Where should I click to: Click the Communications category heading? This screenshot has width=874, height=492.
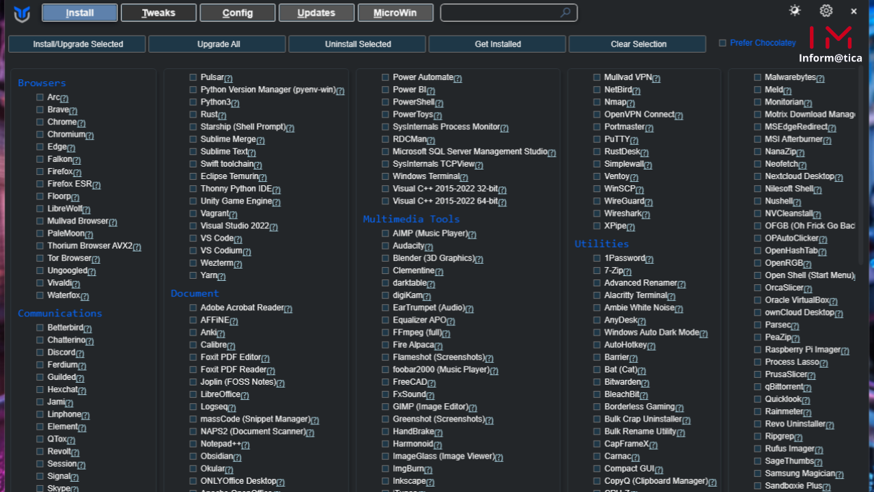coord(60,313)
